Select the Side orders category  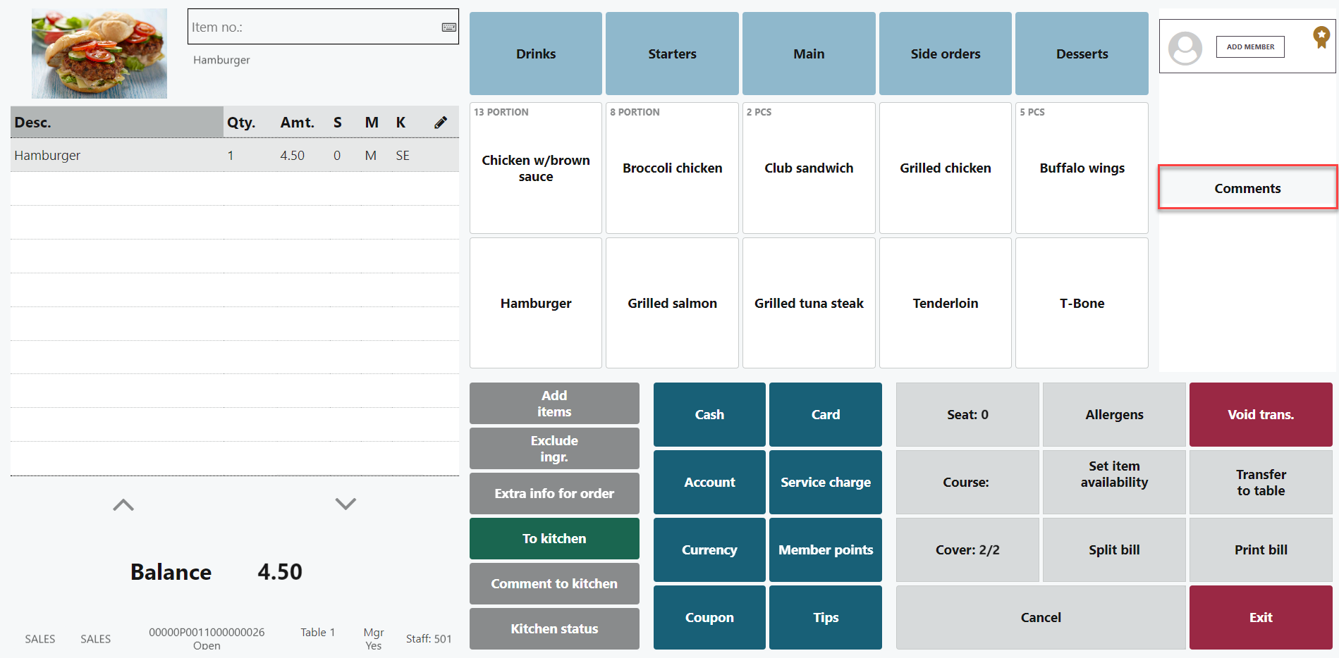click(945, 54)
